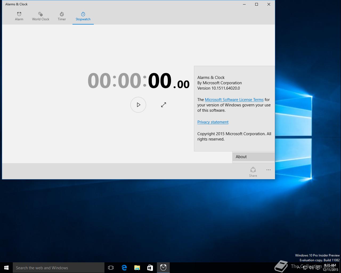Open the Store from the taskbar
This screenshot has width=341, height=273.
[x=150, y=268]
